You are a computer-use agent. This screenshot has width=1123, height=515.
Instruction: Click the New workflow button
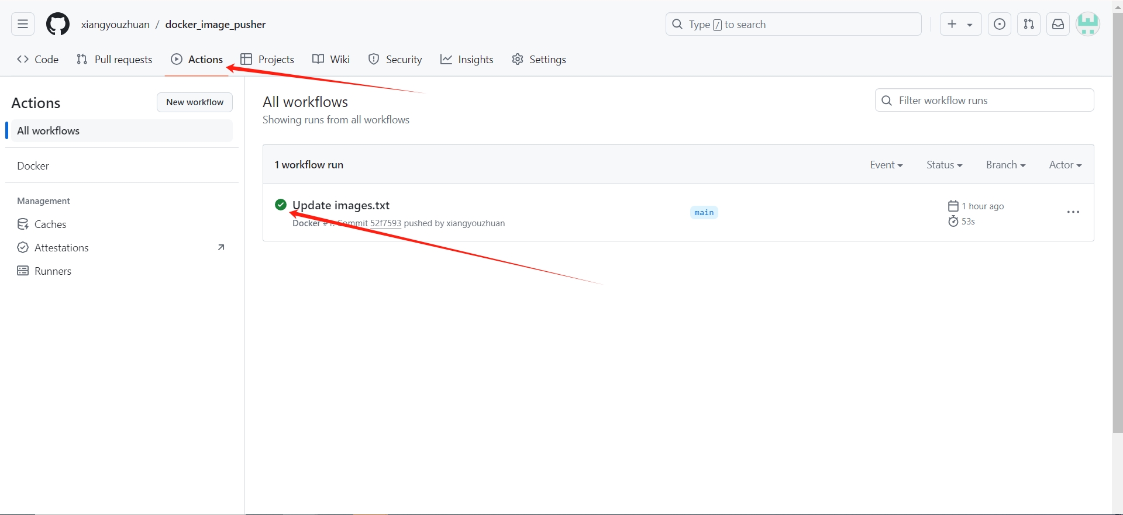coord(195,102)
